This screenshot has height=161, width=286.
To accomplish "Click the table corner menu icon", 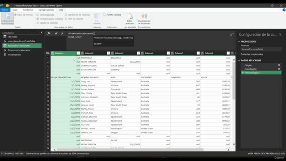I will pyautogui.click(x=48, y=53).
